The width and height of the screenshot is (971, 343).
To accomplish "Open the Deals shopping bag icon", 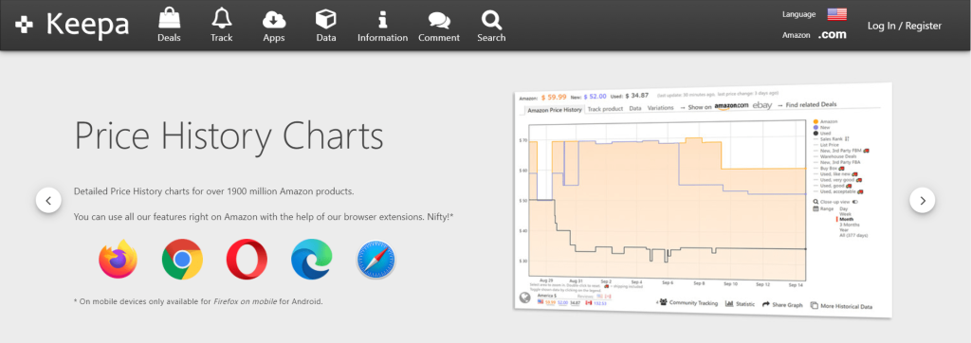I will point(169,19).
